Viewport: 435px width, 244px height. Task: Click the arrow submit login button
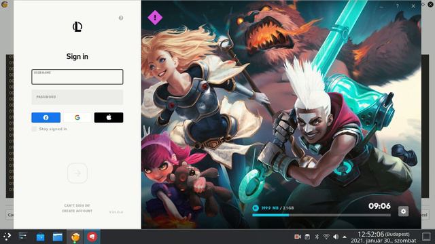click(x=77, y=174)
